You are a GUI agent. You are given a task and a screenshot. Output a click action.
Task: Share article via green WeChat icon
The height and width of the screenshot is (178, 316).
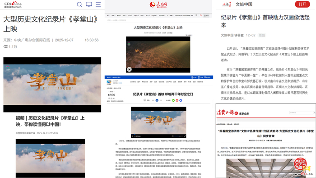tap(173, 100)
